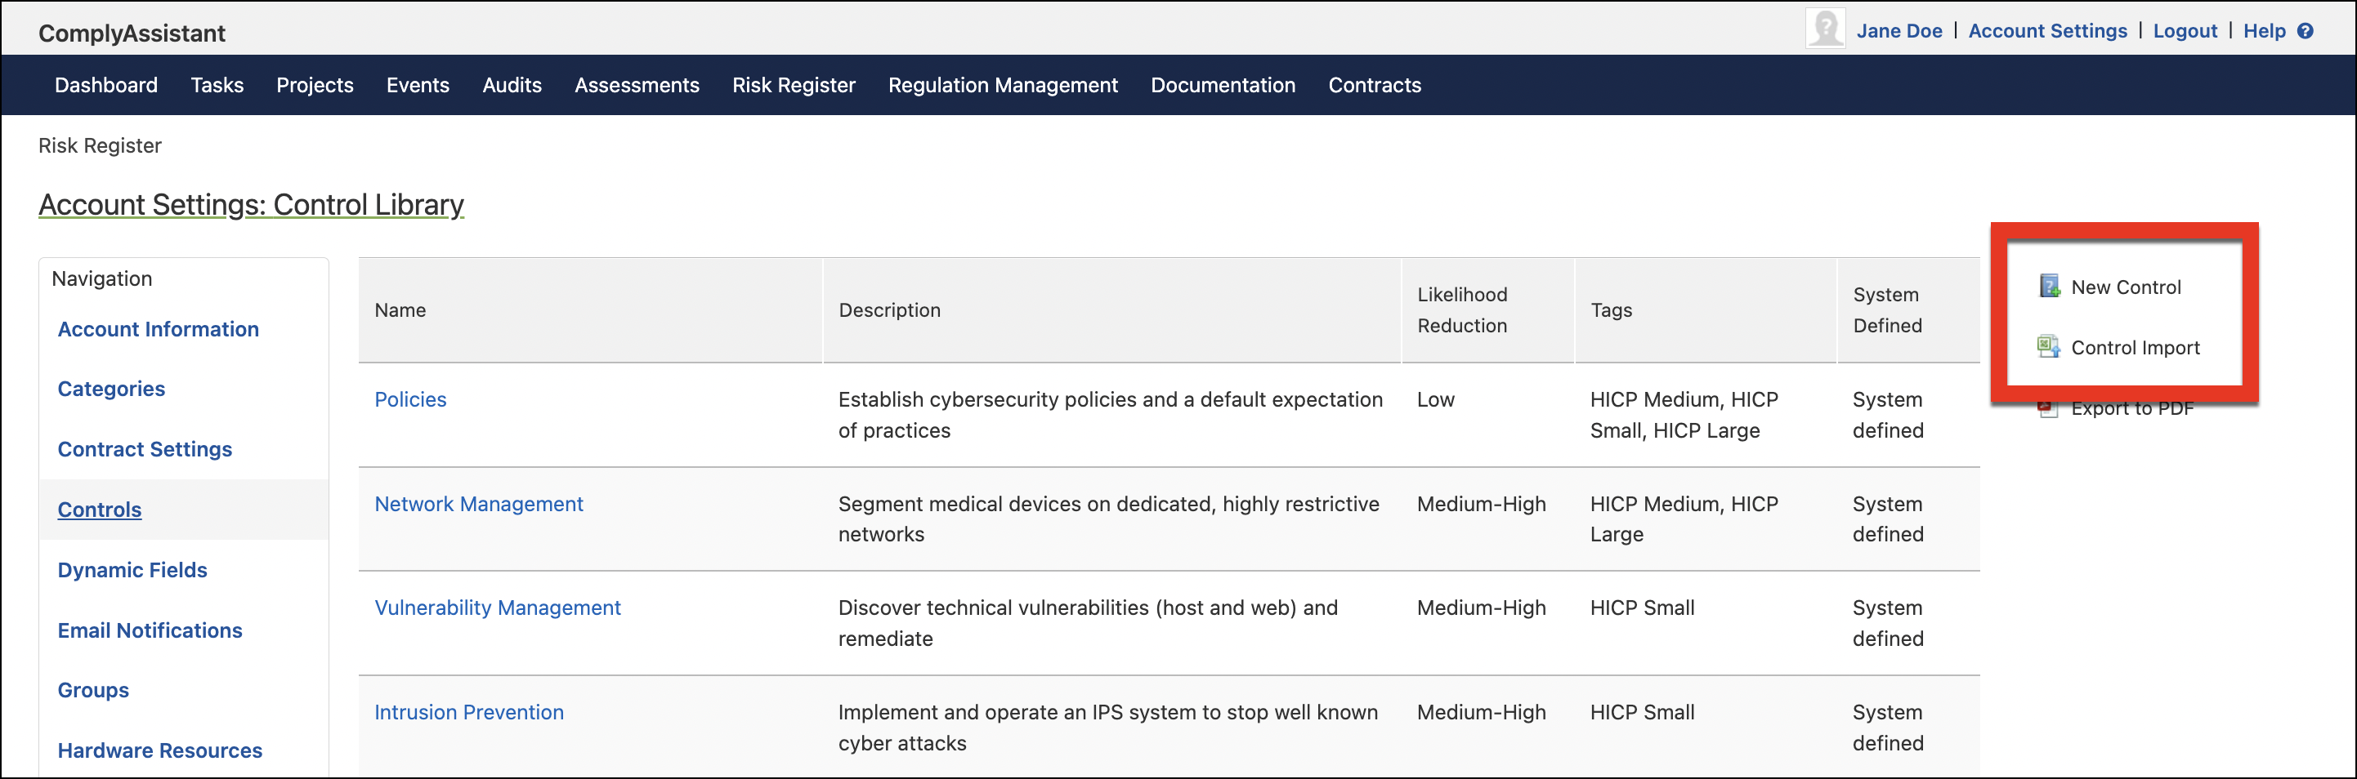The height and width of the screenshot is (779, 2357).
Task: Click the Intrusion Prevention description text
Action: (1108, 727)
